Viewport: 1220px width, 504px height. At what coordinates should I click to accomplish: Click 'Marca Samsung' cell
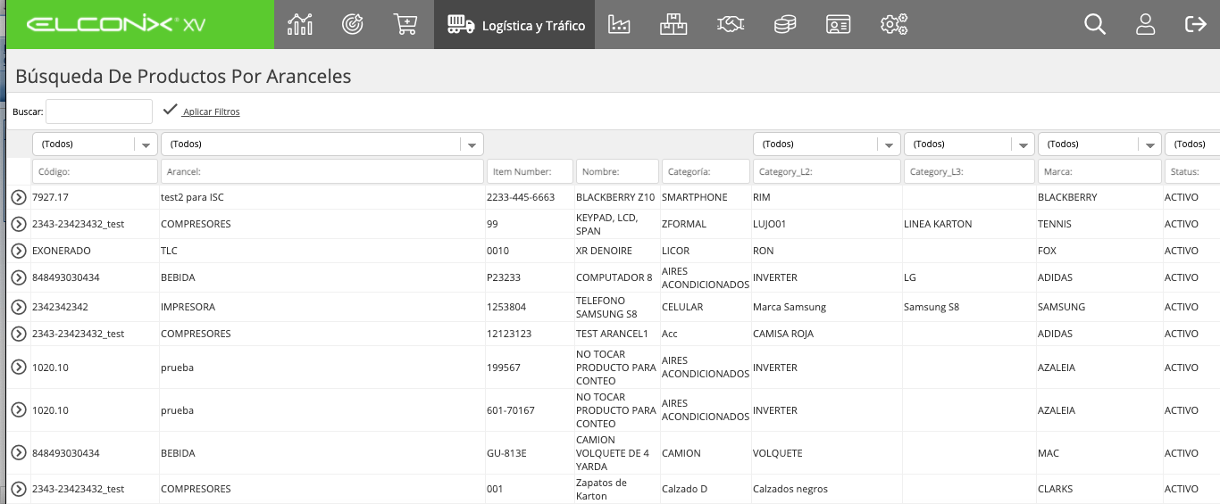(790, 307)
